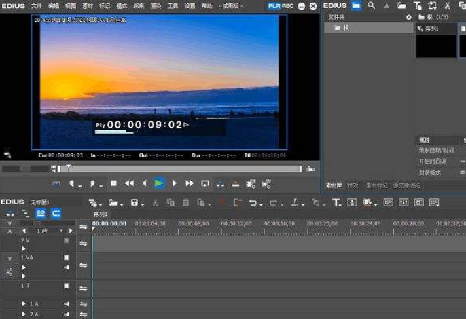Click the Fast Forward button in player
The width and height of the screenshot is (466, 319).
190,183
